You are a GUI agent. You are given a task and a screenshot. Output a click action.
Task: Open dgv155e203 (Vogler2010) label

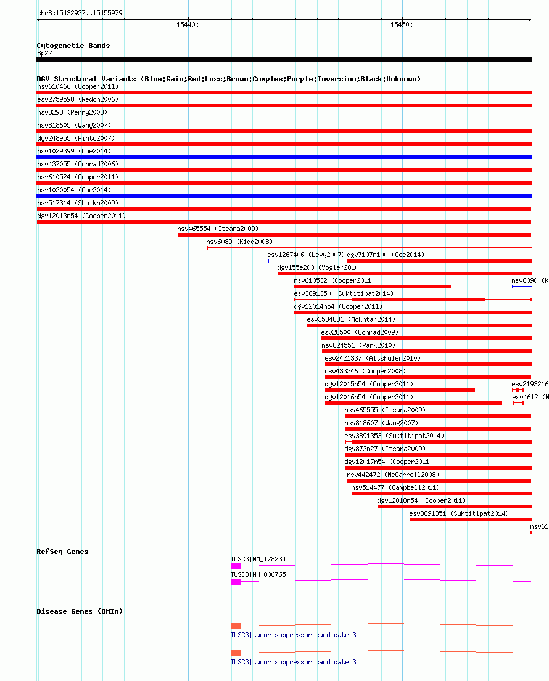320,268
